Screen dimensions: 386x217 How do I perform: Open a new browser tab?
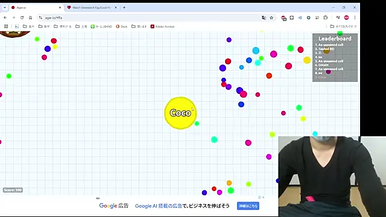pyautogui.click(x=124, y=8)
